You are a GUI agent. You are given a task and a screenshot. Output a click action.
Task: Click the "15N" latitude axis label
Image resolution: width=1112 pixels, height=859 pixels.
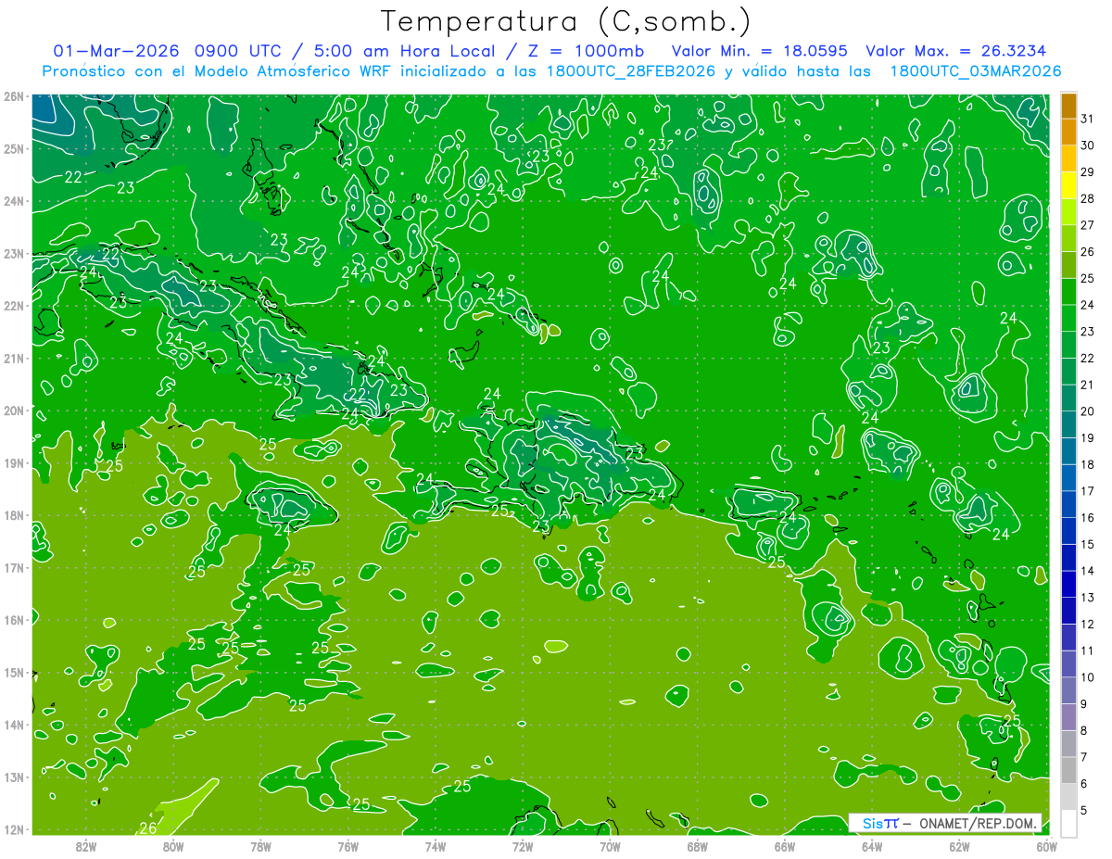click(x=13, y=672)
